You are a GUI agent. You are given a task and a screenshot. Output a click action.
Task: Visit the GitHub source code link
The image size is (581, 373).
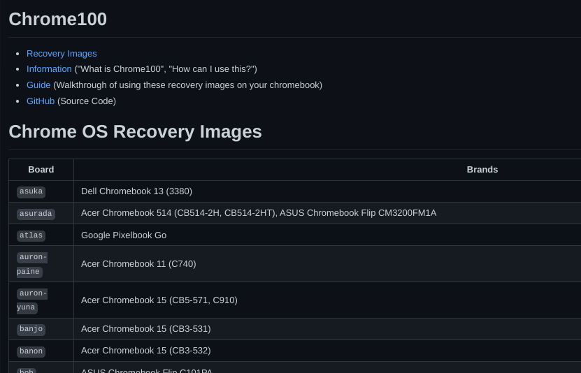click(41, 101)
